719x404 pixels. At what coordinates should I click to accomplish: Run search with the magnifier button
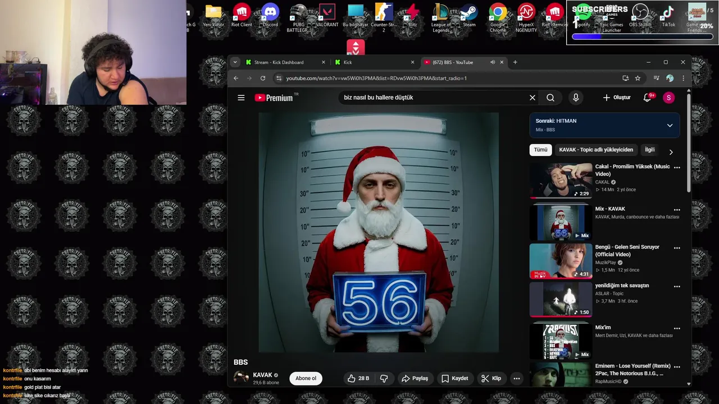click(x=550, y=98)
